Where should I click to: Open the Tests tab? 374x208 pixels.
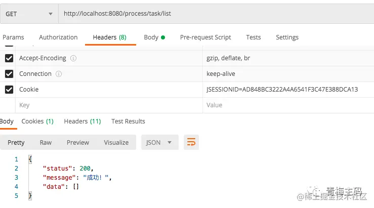[x=254, y=37]
